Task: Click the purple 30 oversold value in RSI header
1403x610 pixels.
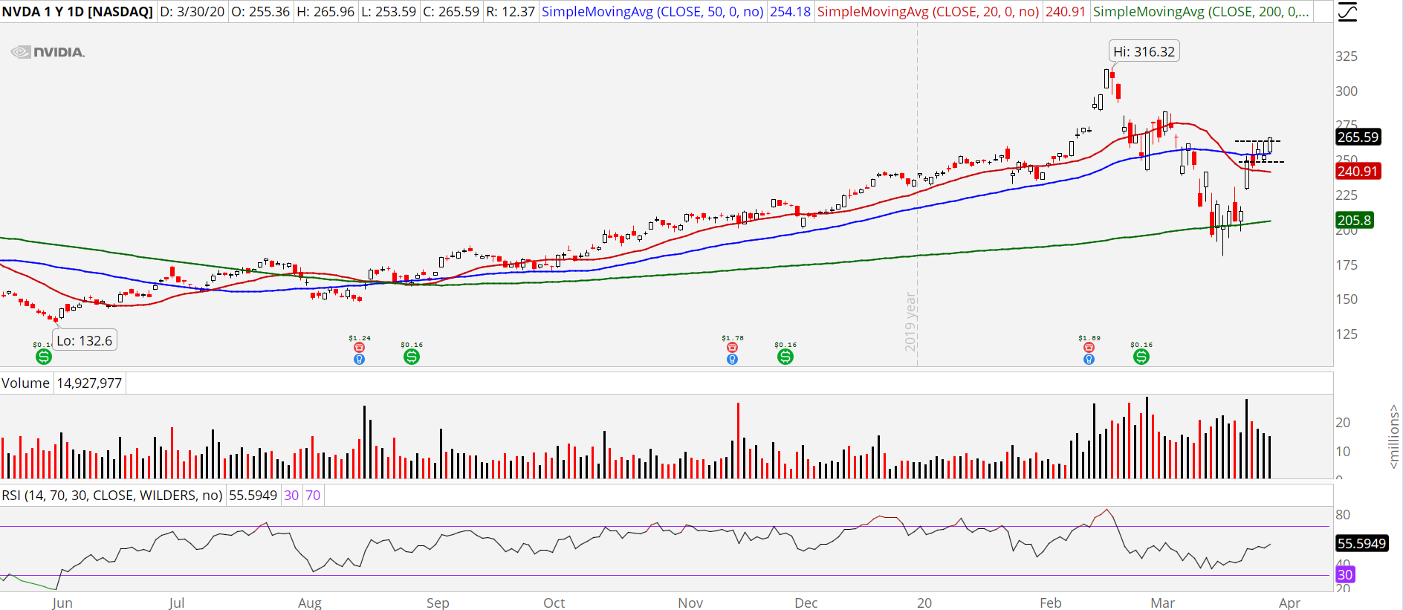Action: [x=291, y=496]
